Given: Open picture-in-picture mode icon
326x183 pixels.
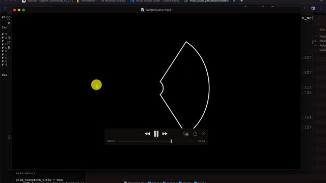Looking at the screenshot, I should pos(186,134).
